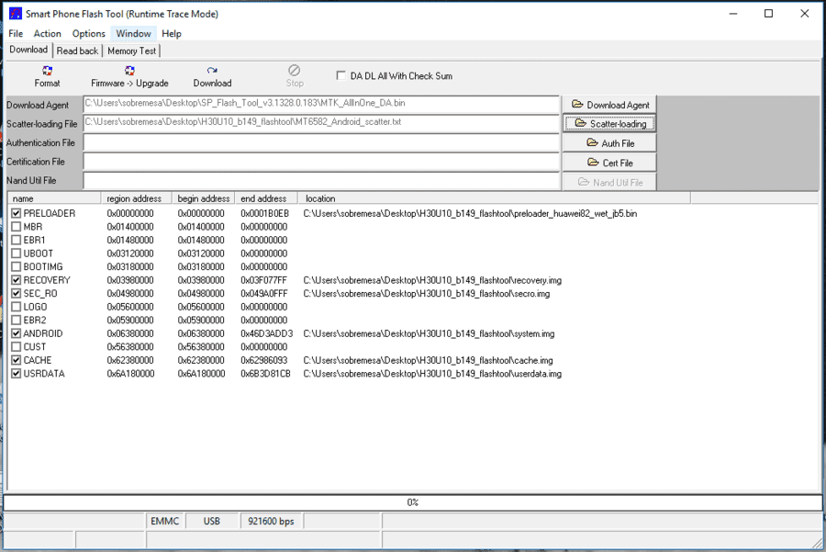The height and width of the screenshot is (552, 826).
Task: Click the Authentication File field
Action: click(321, 142)
